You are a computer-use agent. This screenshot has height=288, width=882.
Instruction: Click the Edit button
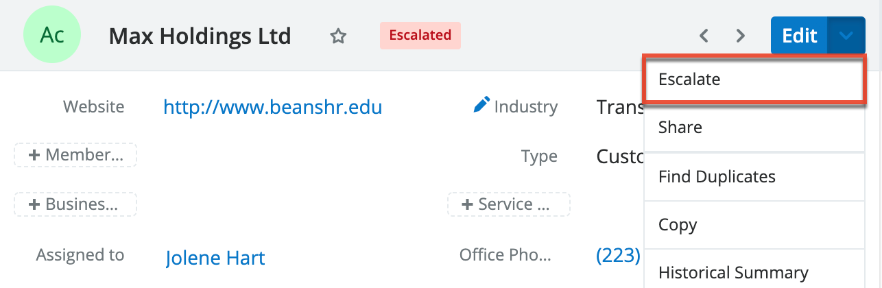point(799,36)
